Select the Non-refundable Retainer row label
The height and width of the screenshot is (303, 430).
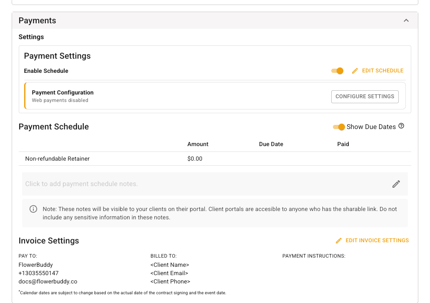point(57,159)
